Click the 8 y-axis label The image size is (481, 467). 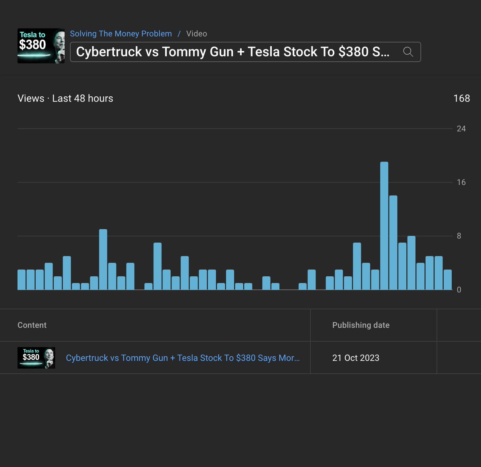pos(459,236)
